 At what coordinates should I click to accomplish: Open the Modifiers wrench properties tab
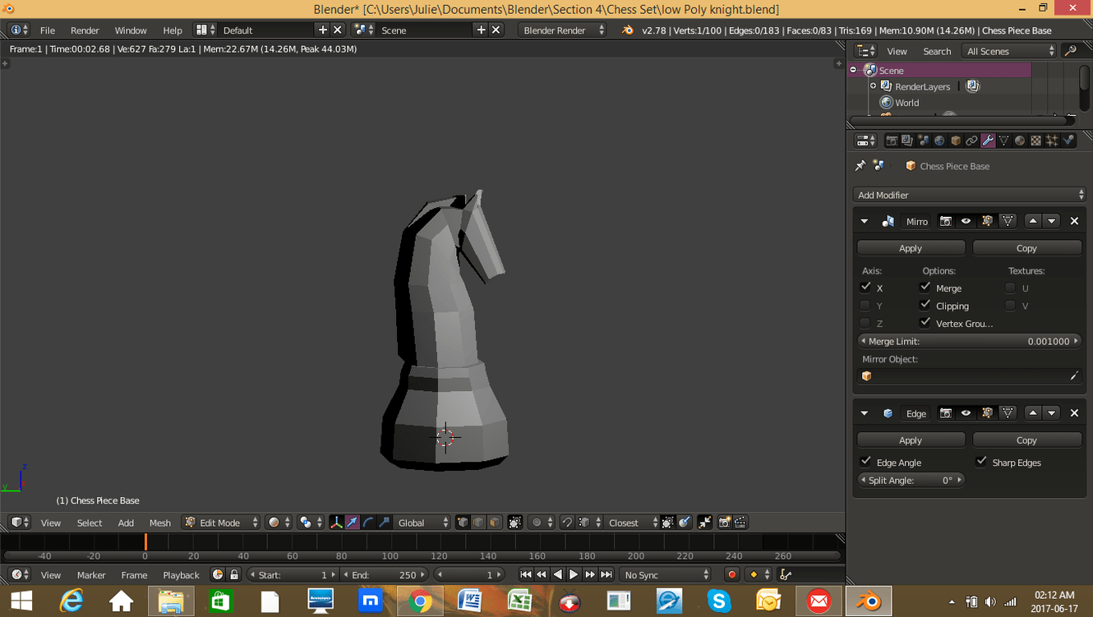tap(988, 140)
